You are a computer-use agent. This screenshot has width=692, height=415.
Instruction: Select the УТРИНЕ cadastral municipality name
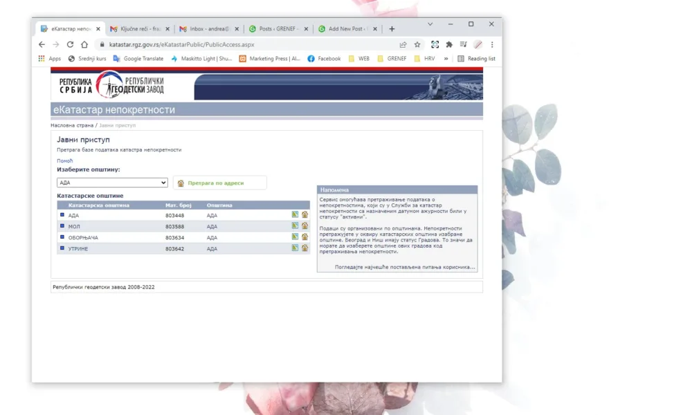click(x=78, y=249)
